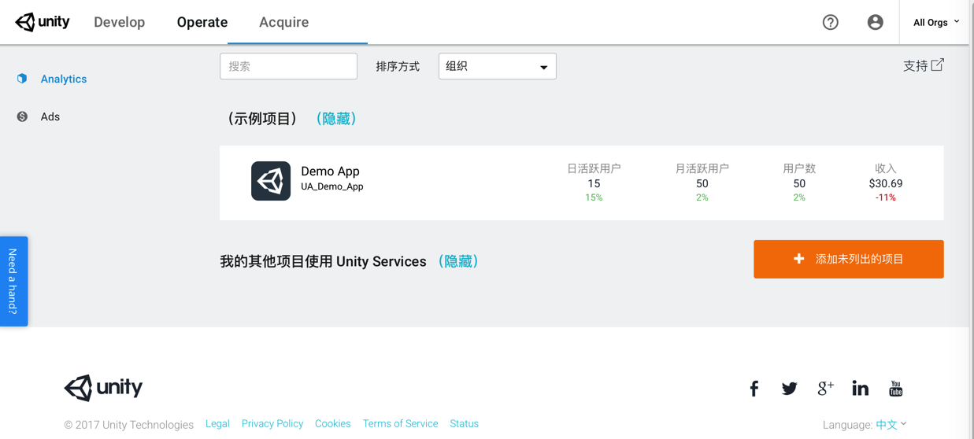Switch to the Develop tab
Screen dimensions: 974x439
[120, 22]
